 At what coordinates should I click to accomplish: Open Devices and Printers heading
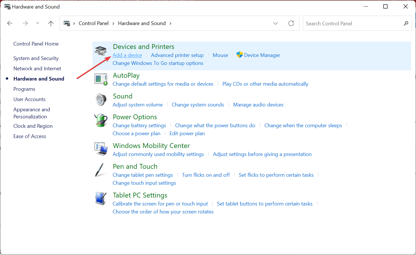[x=144, y=47]
